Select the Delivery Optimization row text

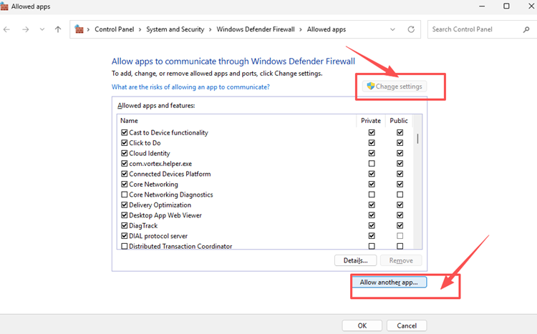coord(160,205)
